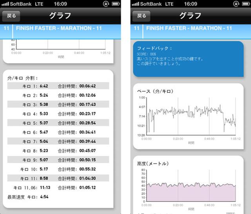Viewport: 251px width, 214px height.
Task: Tap the battery icon in left status bar
Action: pos(116,4)
